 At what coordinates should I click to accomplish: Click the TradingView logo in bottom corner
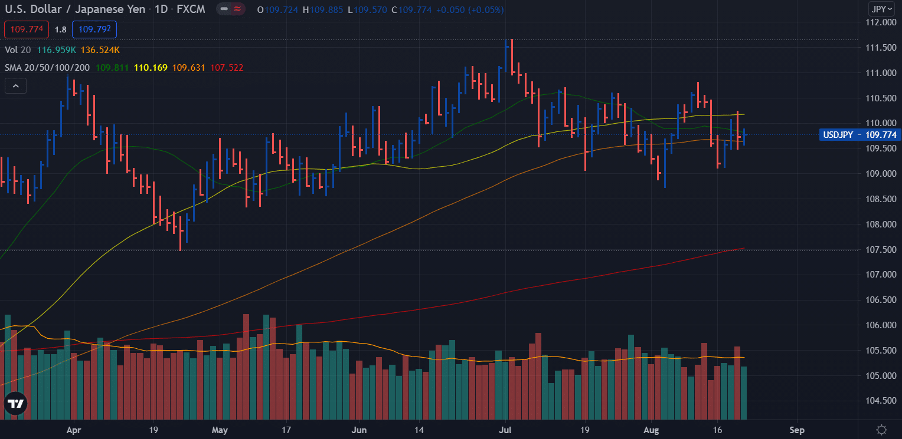(x=15, y=404)
